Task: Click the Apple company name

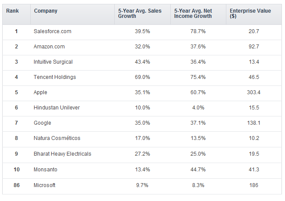Action: pyautogui.click(x=40, y=92)
